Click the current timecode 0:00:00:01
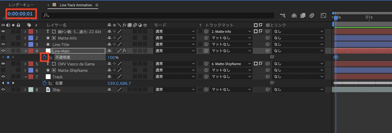392x133 pixels. 20,14
